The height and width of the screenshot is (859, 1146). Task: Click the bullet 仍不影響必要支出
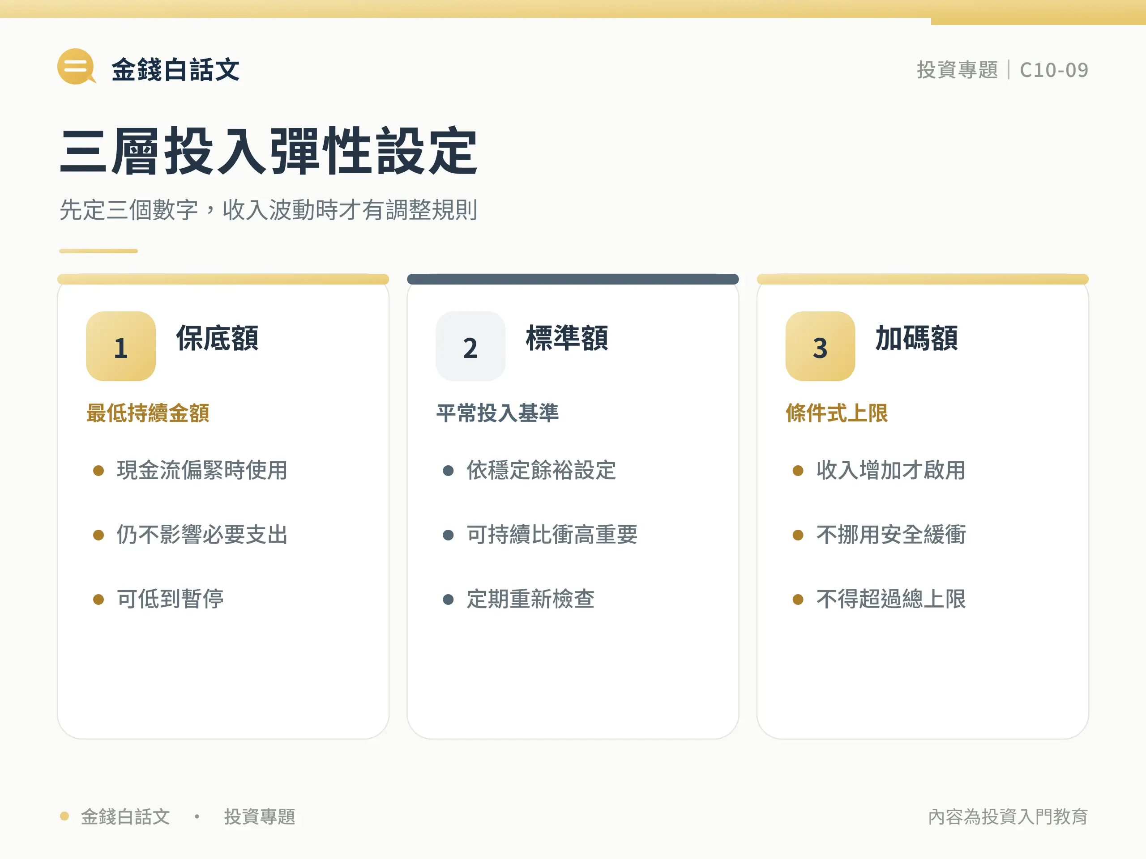click(202, 534)
